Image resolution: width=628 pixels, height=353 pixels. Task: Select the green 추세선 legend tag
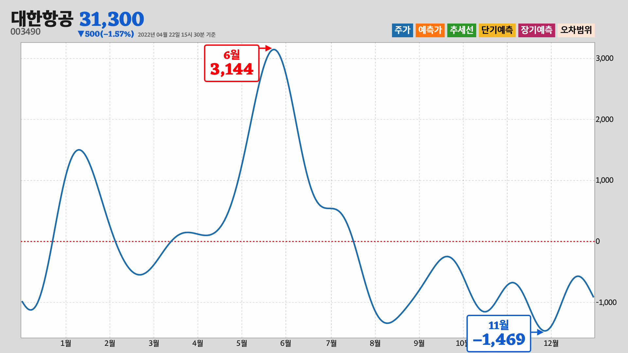462,30
